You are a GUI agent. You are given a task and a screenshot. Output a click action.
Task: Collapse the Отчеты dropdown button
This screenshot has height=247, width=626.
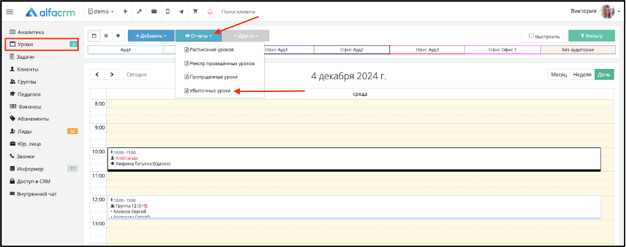(198, 36)
